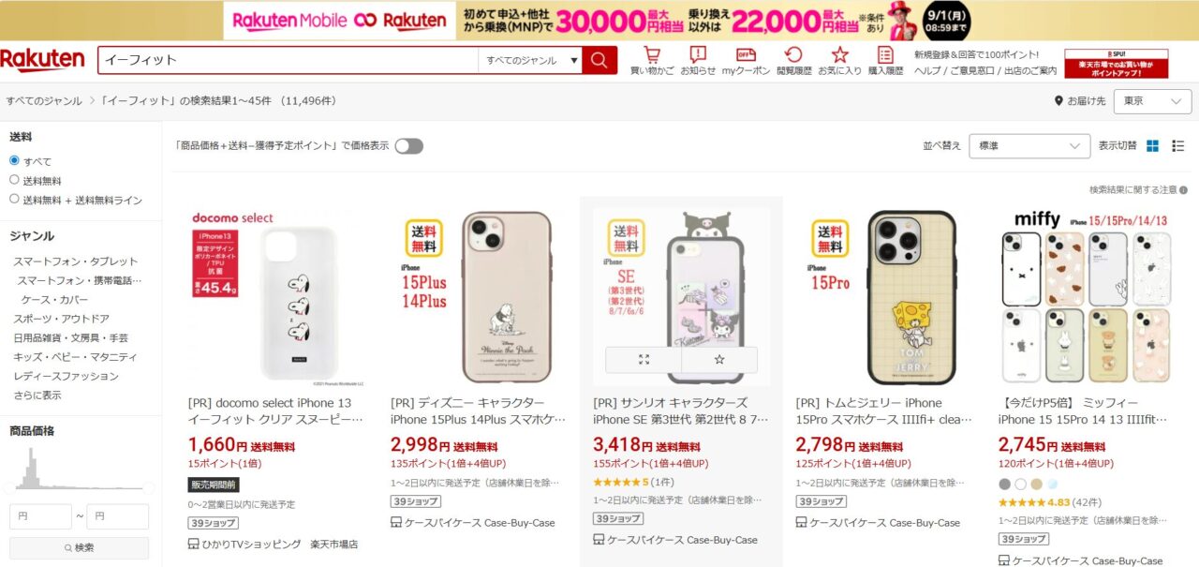Viewport: 1199px width, 567px height.
Task: Open purchase history (購入履歴) icon
Action: pyautogui.click(x=885, y=61)
